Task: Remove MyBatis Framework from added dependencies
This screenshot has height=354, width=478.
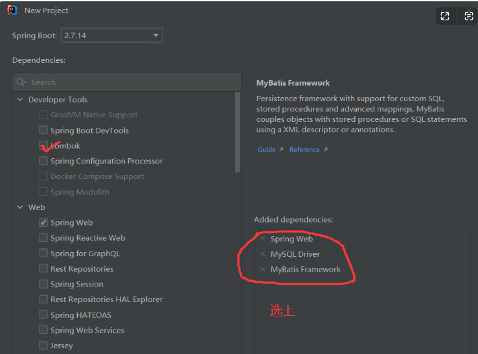Action: pyautogui.click(x=263, y=269)
